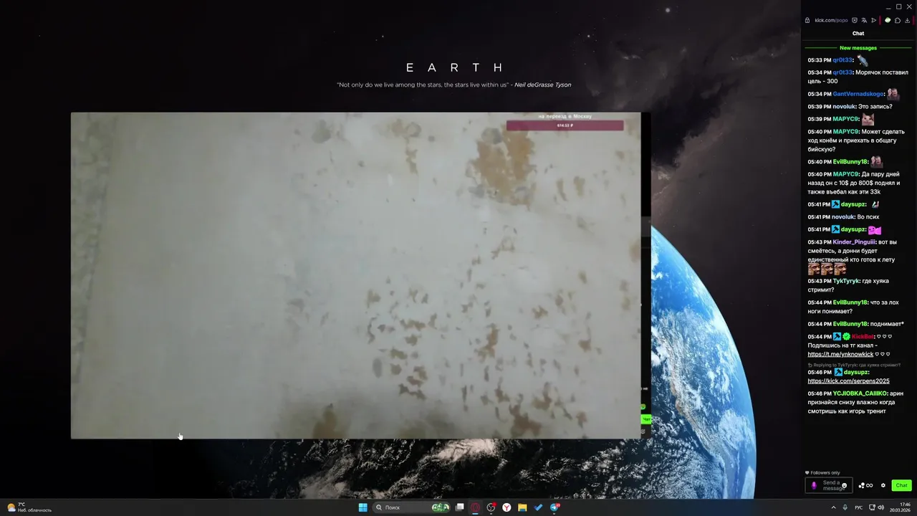Click username GantVernadskogo in chat

(858, 94)
